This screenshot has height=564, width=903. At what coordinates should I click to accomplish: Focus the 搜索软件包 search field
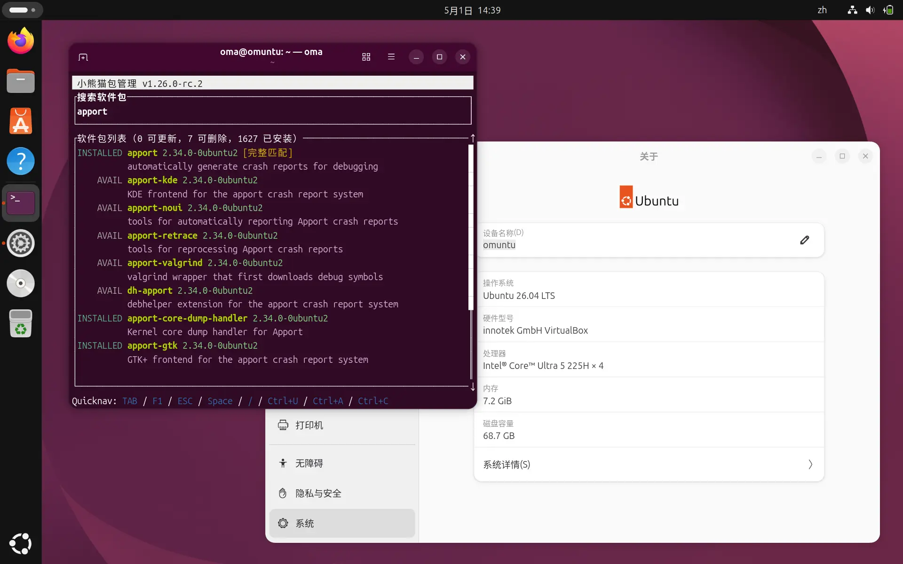click(273, 111)
